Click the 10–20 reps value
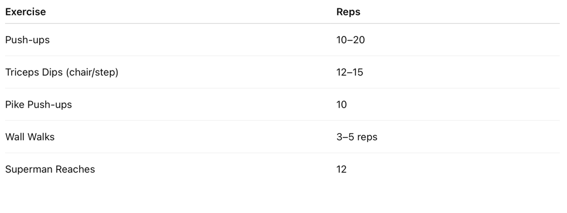The image size is (567, 213). [350, 40]
